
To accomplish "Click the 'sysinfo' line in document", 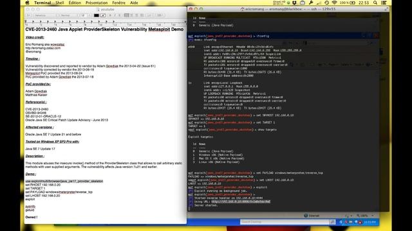I will (x=30, y=207).
